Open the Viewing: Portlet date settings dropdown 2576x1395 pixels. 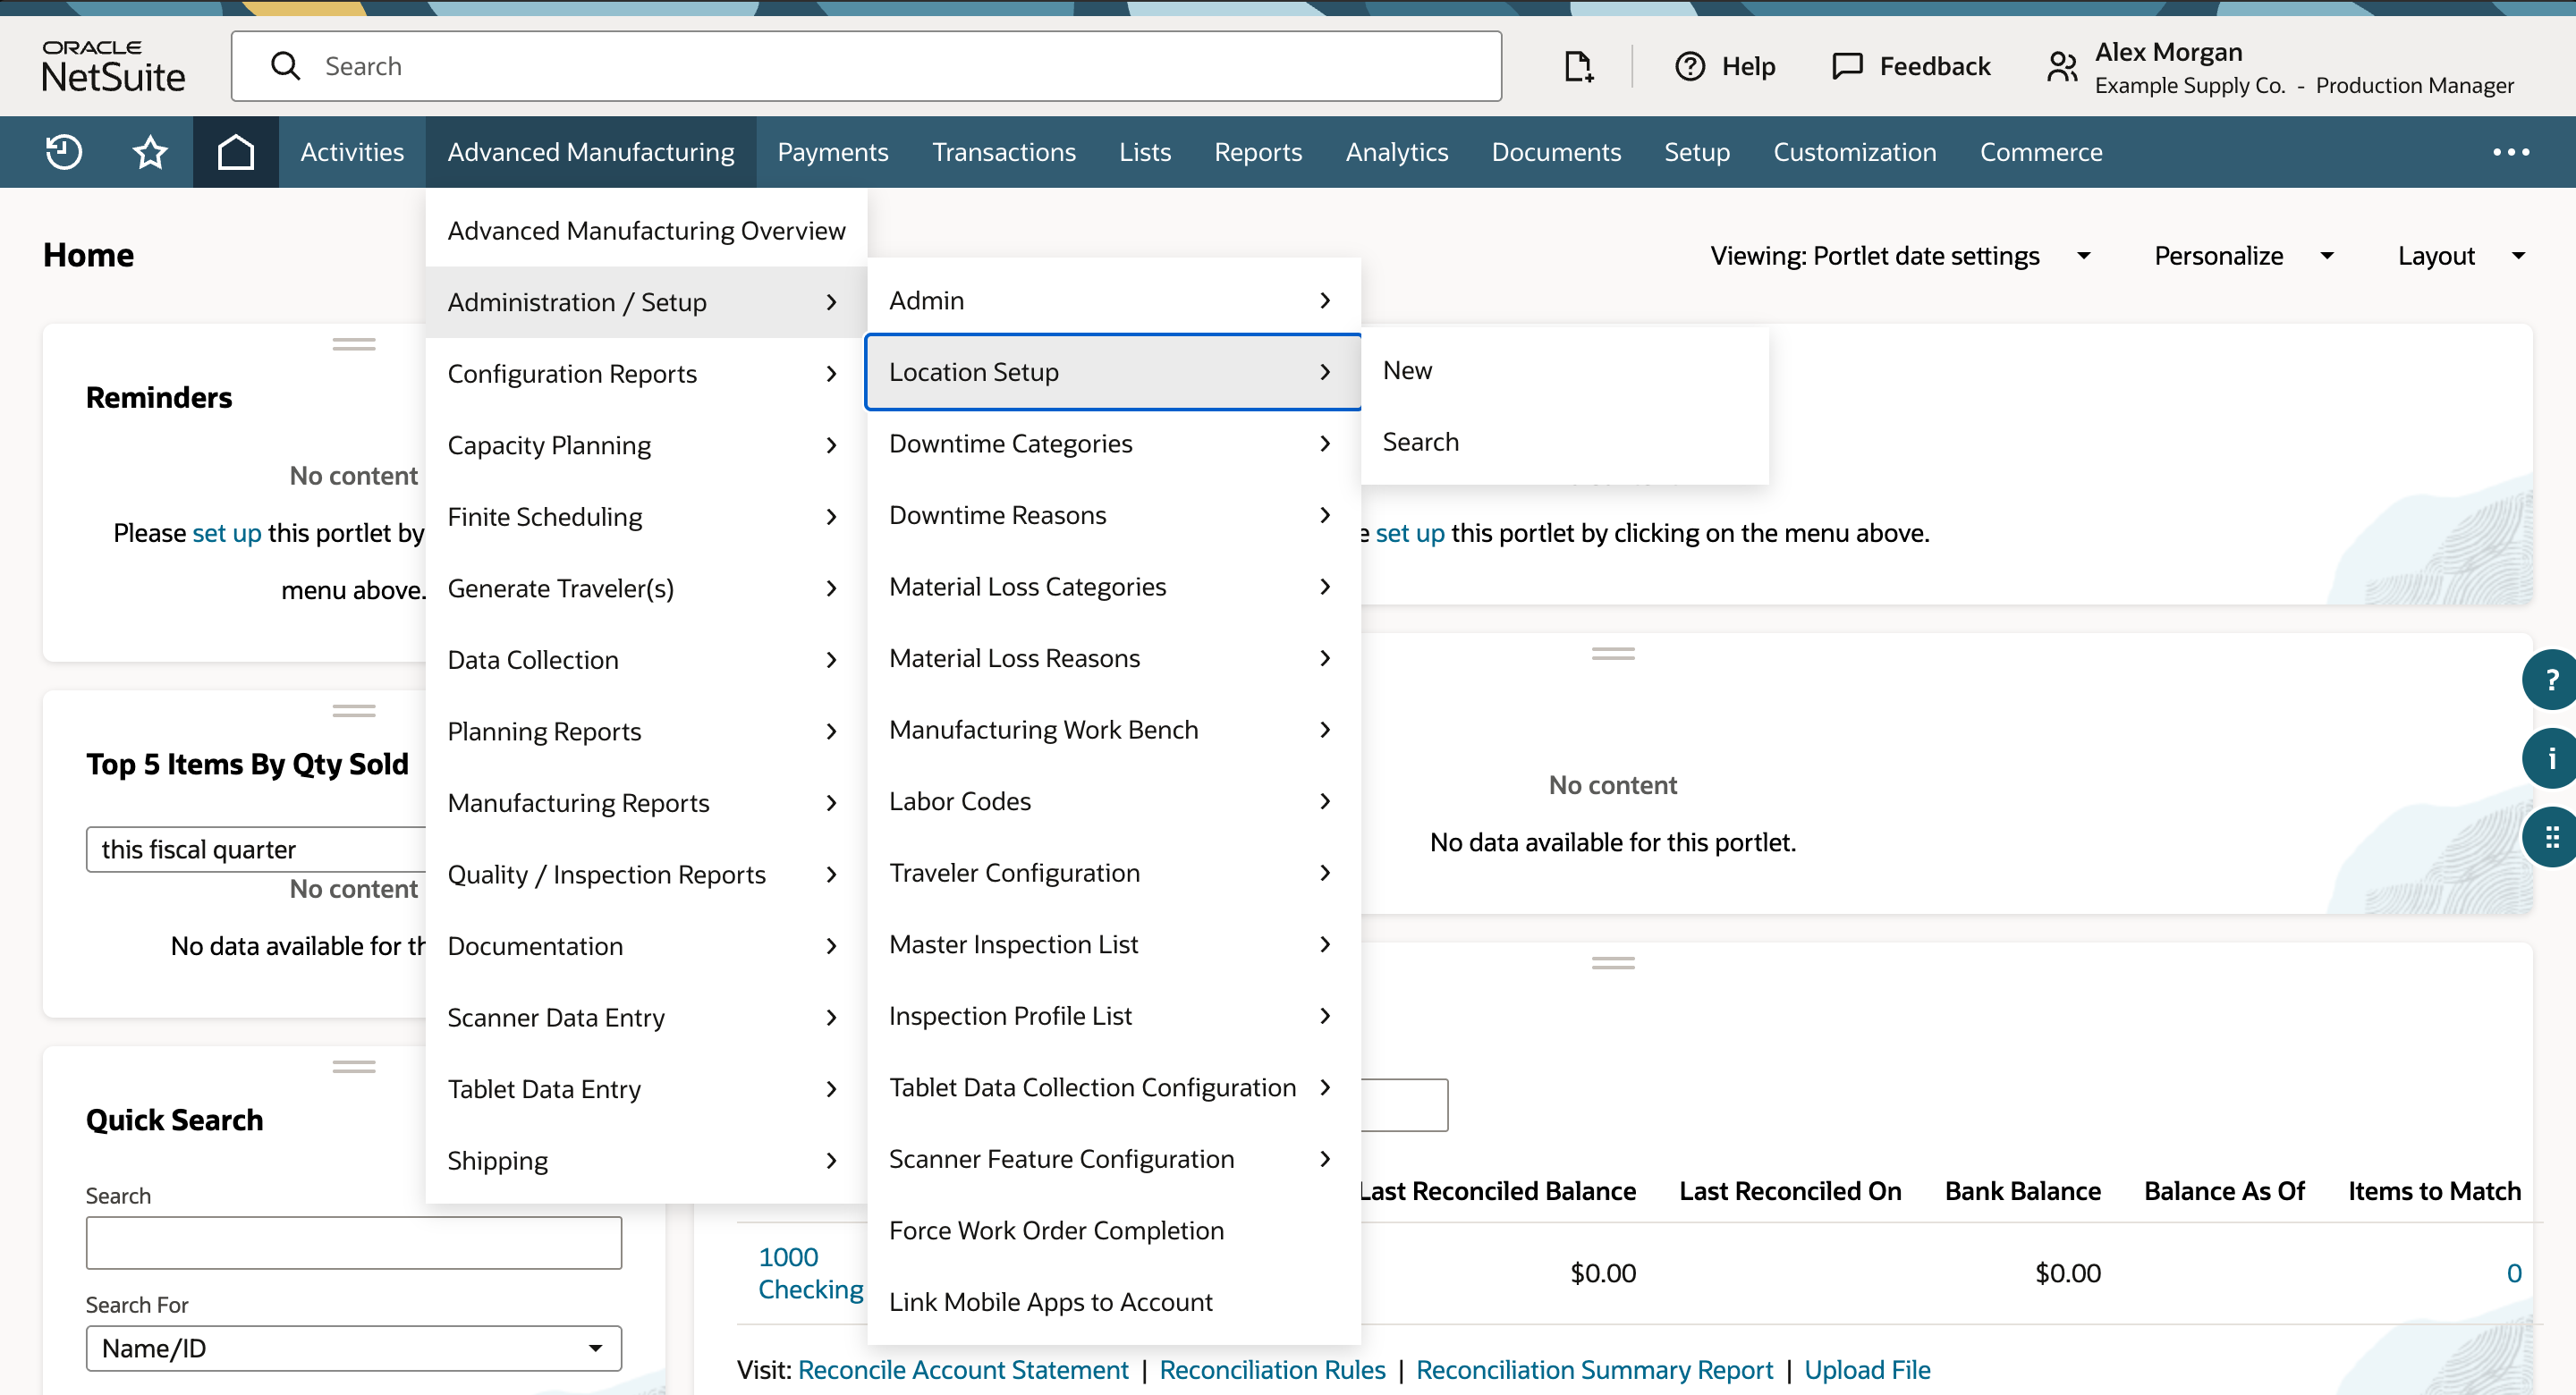(x=1900, y=256)
